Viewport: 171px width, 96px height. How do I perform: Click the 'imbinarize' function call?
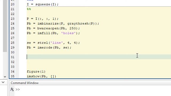tap(48, 23)
